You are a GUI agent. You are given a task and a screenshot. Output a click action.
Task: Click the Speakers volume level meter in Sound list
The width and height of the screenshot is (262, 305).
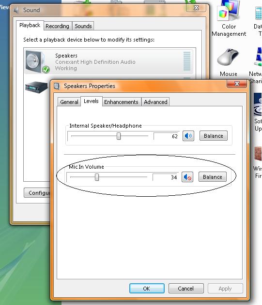coord(187,61)
